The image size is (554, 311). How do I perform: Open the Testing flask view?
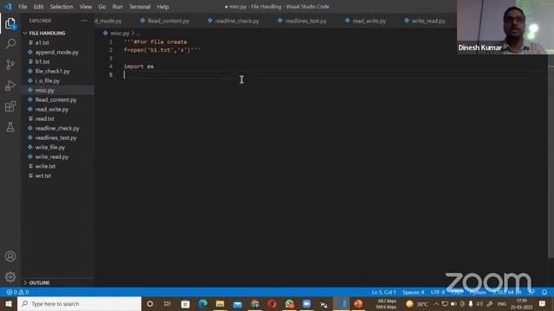click(x=10, y=127)
